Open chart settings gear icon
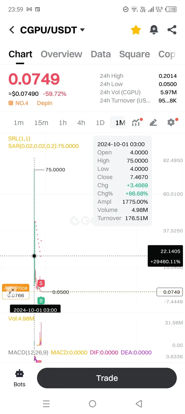This screenshot has width=185, height=414. (172, 122)
